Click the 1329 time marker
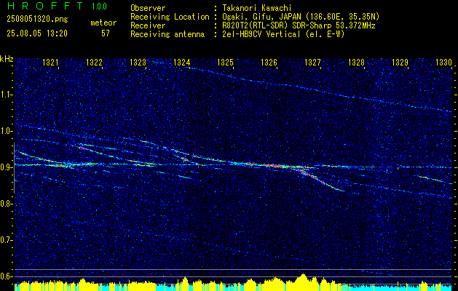Viewport: 458px width, 291px height. pos(400,63)
